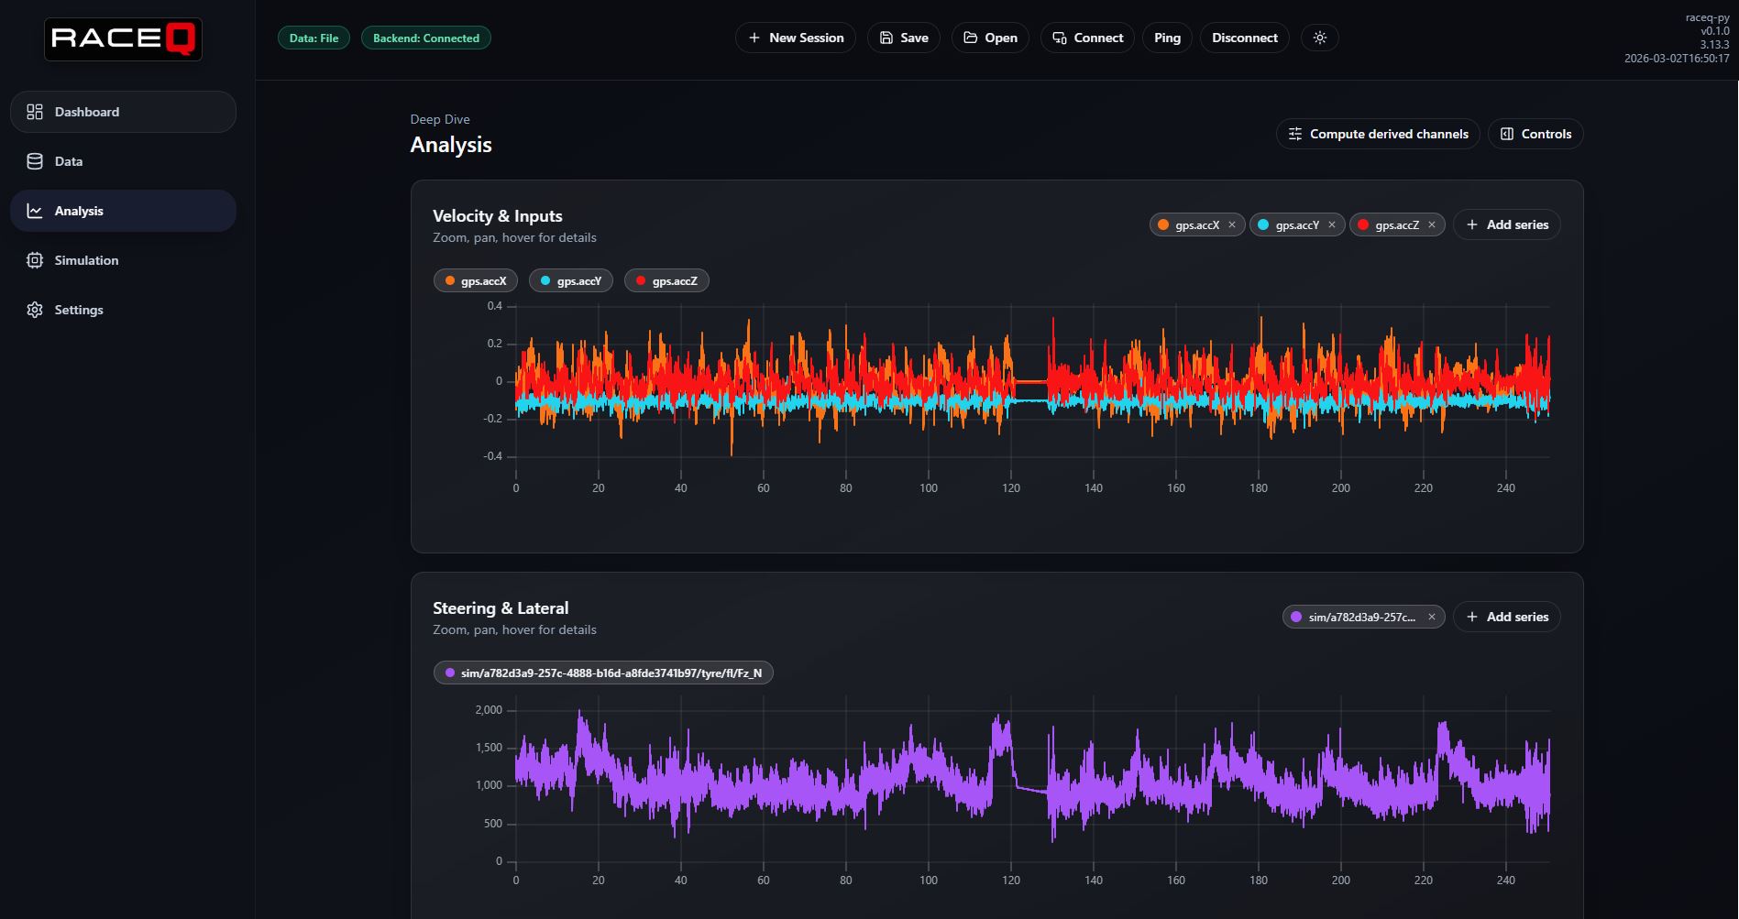Select the Data database icon in sidebar
Image resolution: width=1739 pixels, height=919 pixels.
(34, 160)
